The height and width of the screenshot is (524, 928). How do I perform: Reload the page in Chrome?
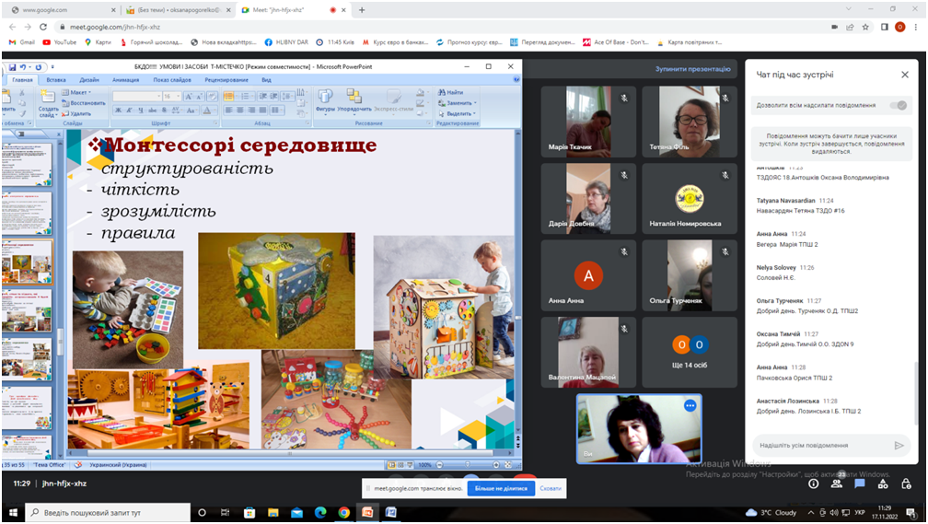[42, 28]
